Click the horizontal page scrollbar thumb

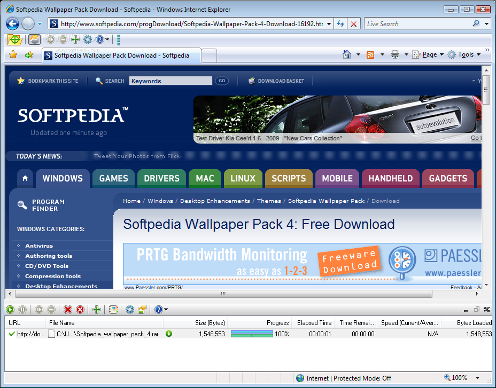point(223,294)
